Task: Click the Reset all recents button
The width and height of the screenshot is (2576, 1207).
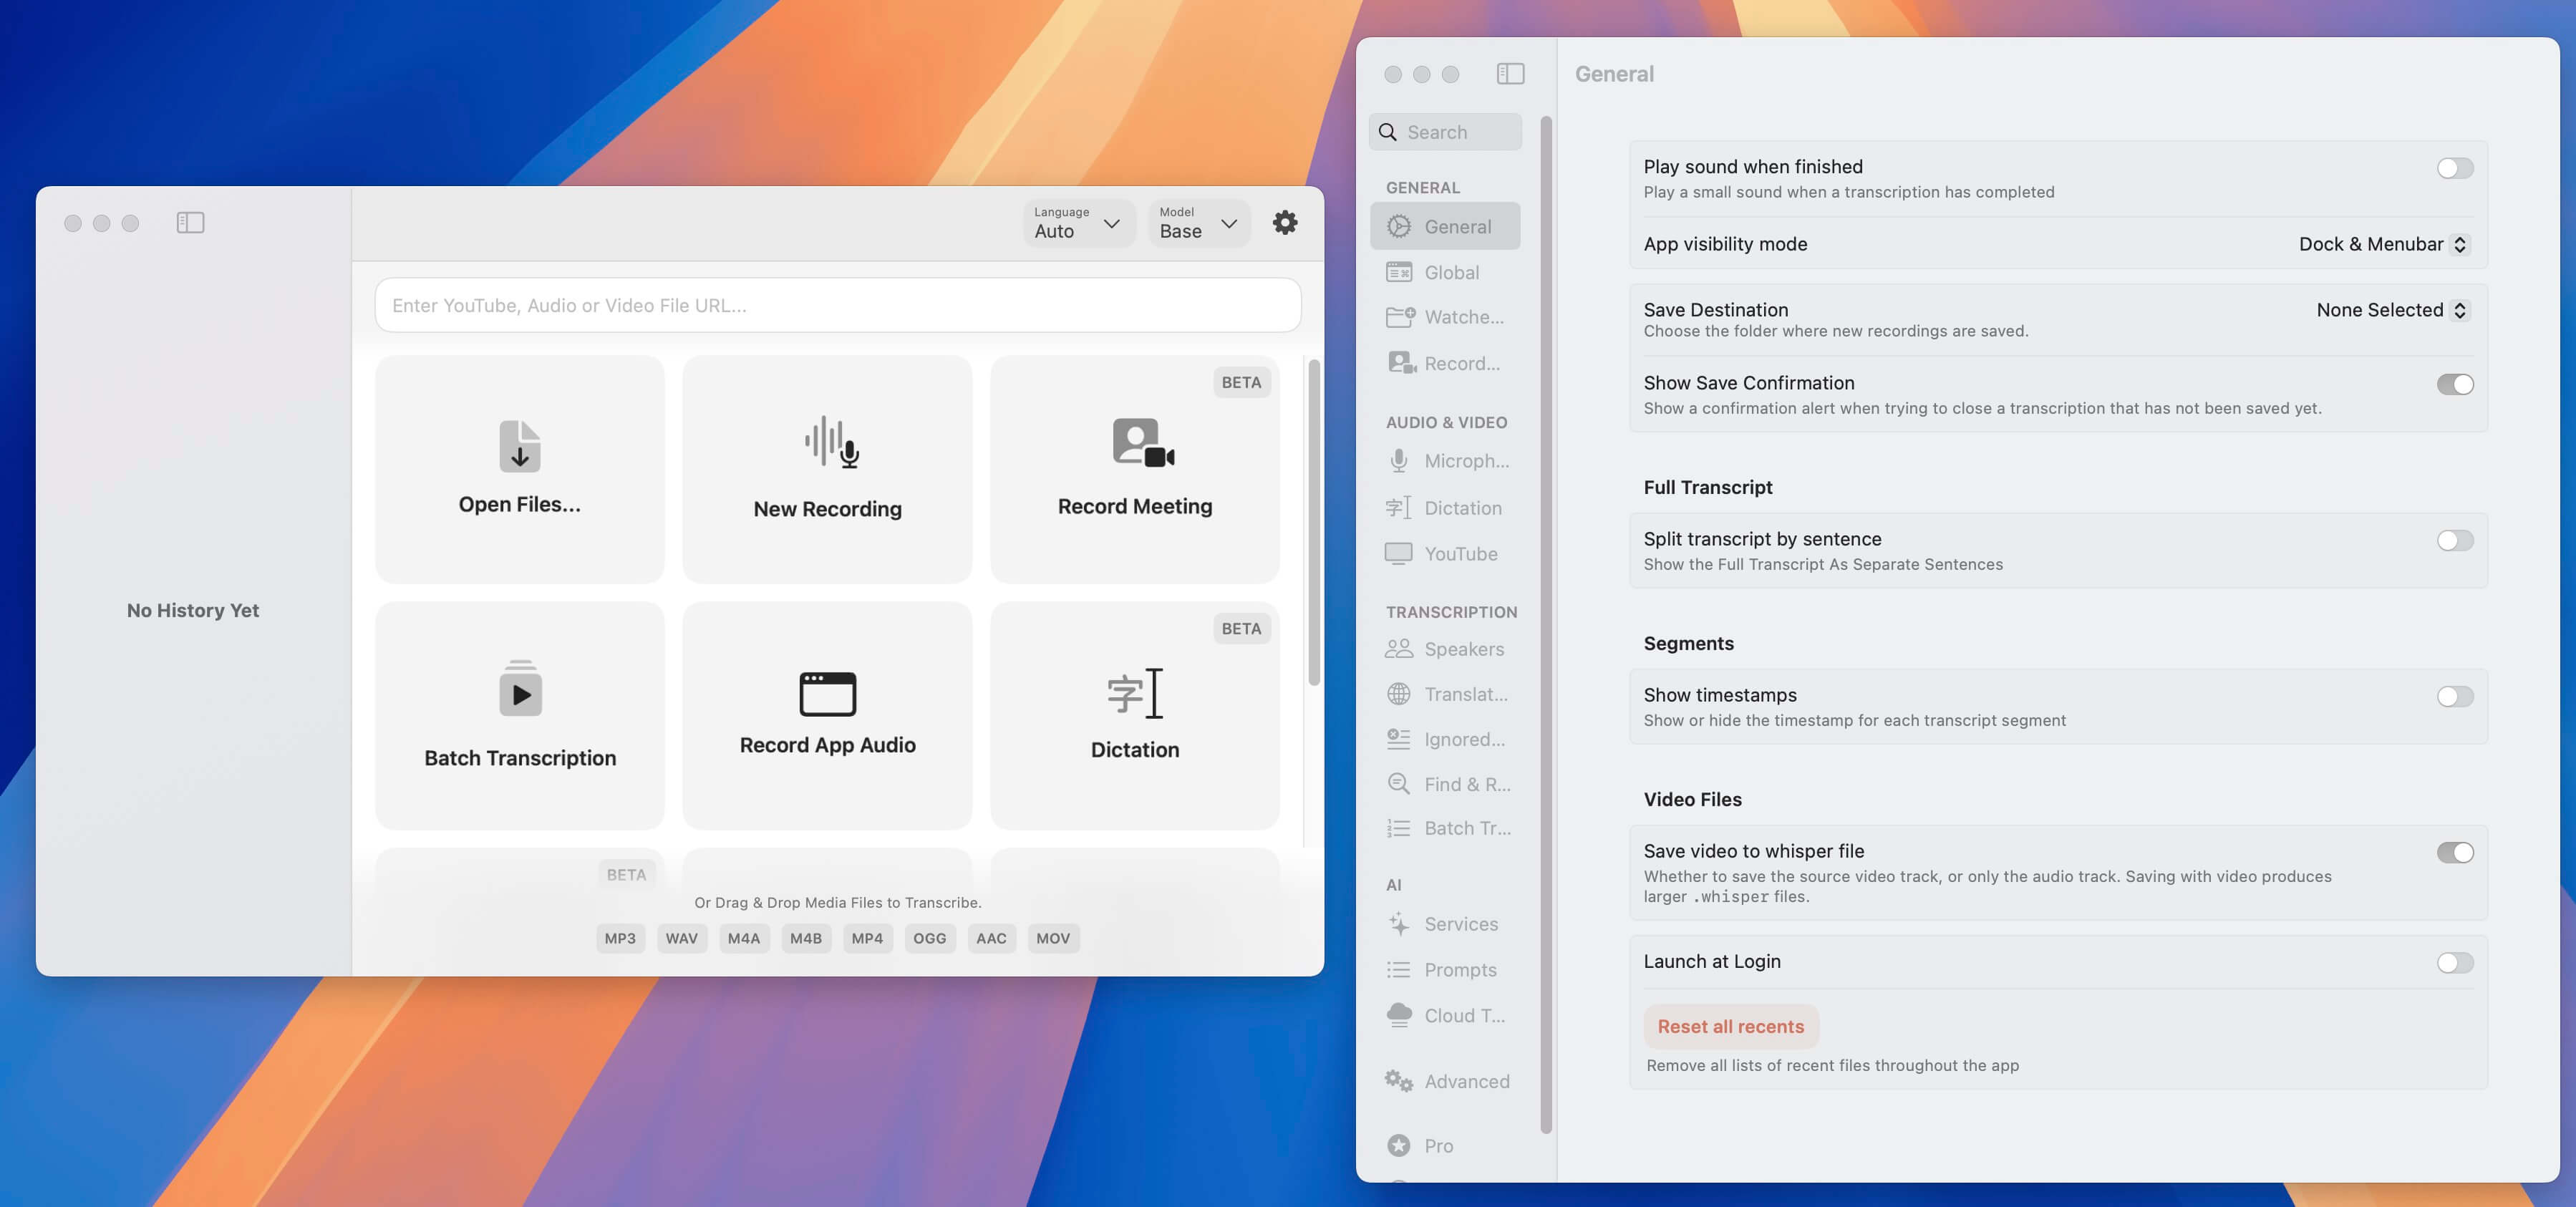Action: point(1731,1026)
